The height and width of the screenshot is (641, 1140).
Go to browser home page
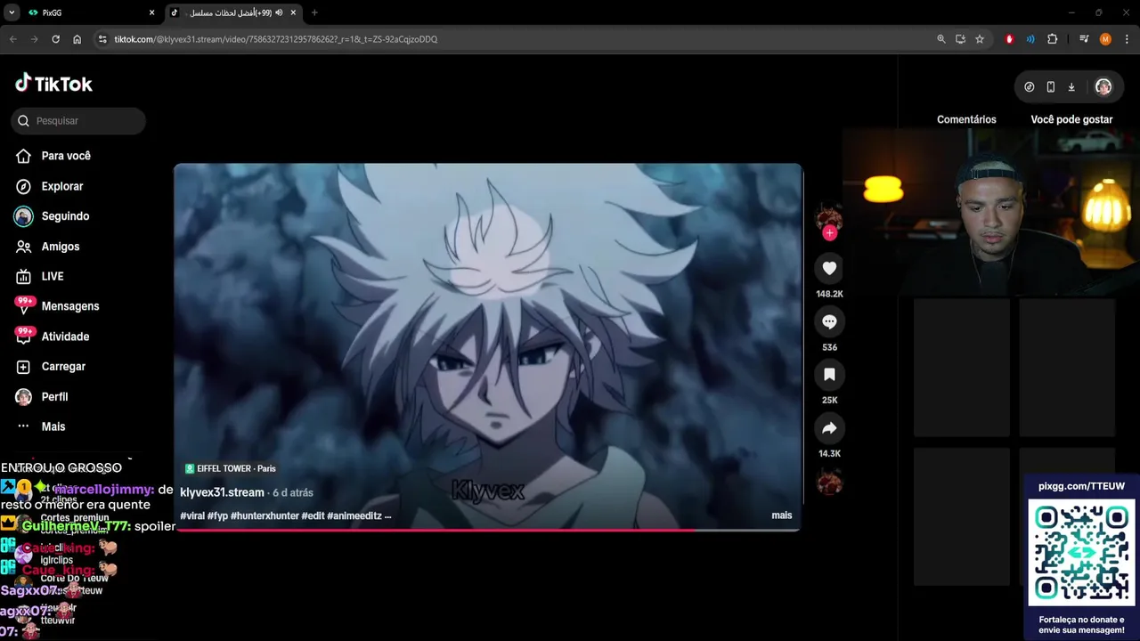coord(77,39)
